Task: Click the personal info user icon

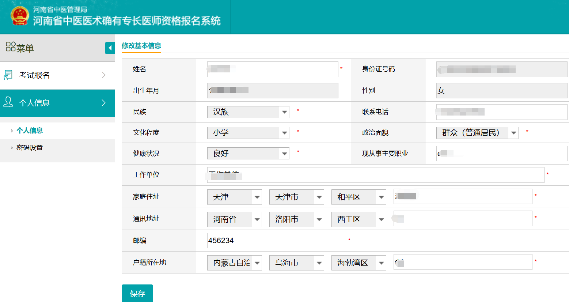Action: click(8, 102)
